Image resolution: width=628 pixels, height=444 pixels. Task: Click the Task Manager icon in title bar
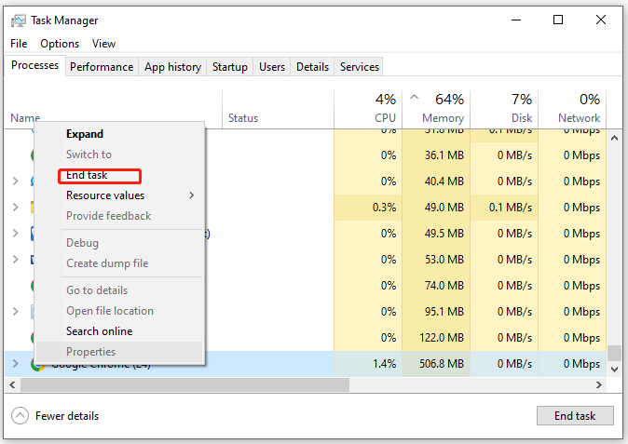pos(18,20)
